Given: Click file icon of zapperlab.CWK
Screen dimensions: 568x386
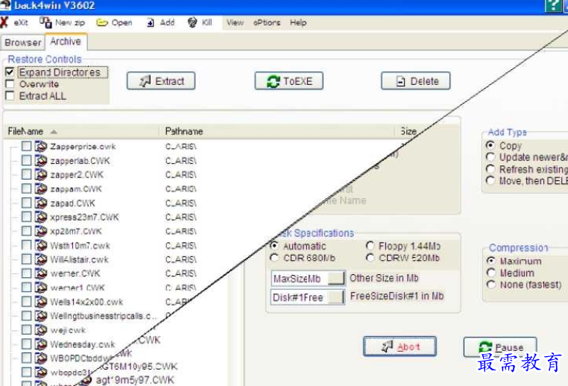Looking at the screenshot, I should point(41,160).
